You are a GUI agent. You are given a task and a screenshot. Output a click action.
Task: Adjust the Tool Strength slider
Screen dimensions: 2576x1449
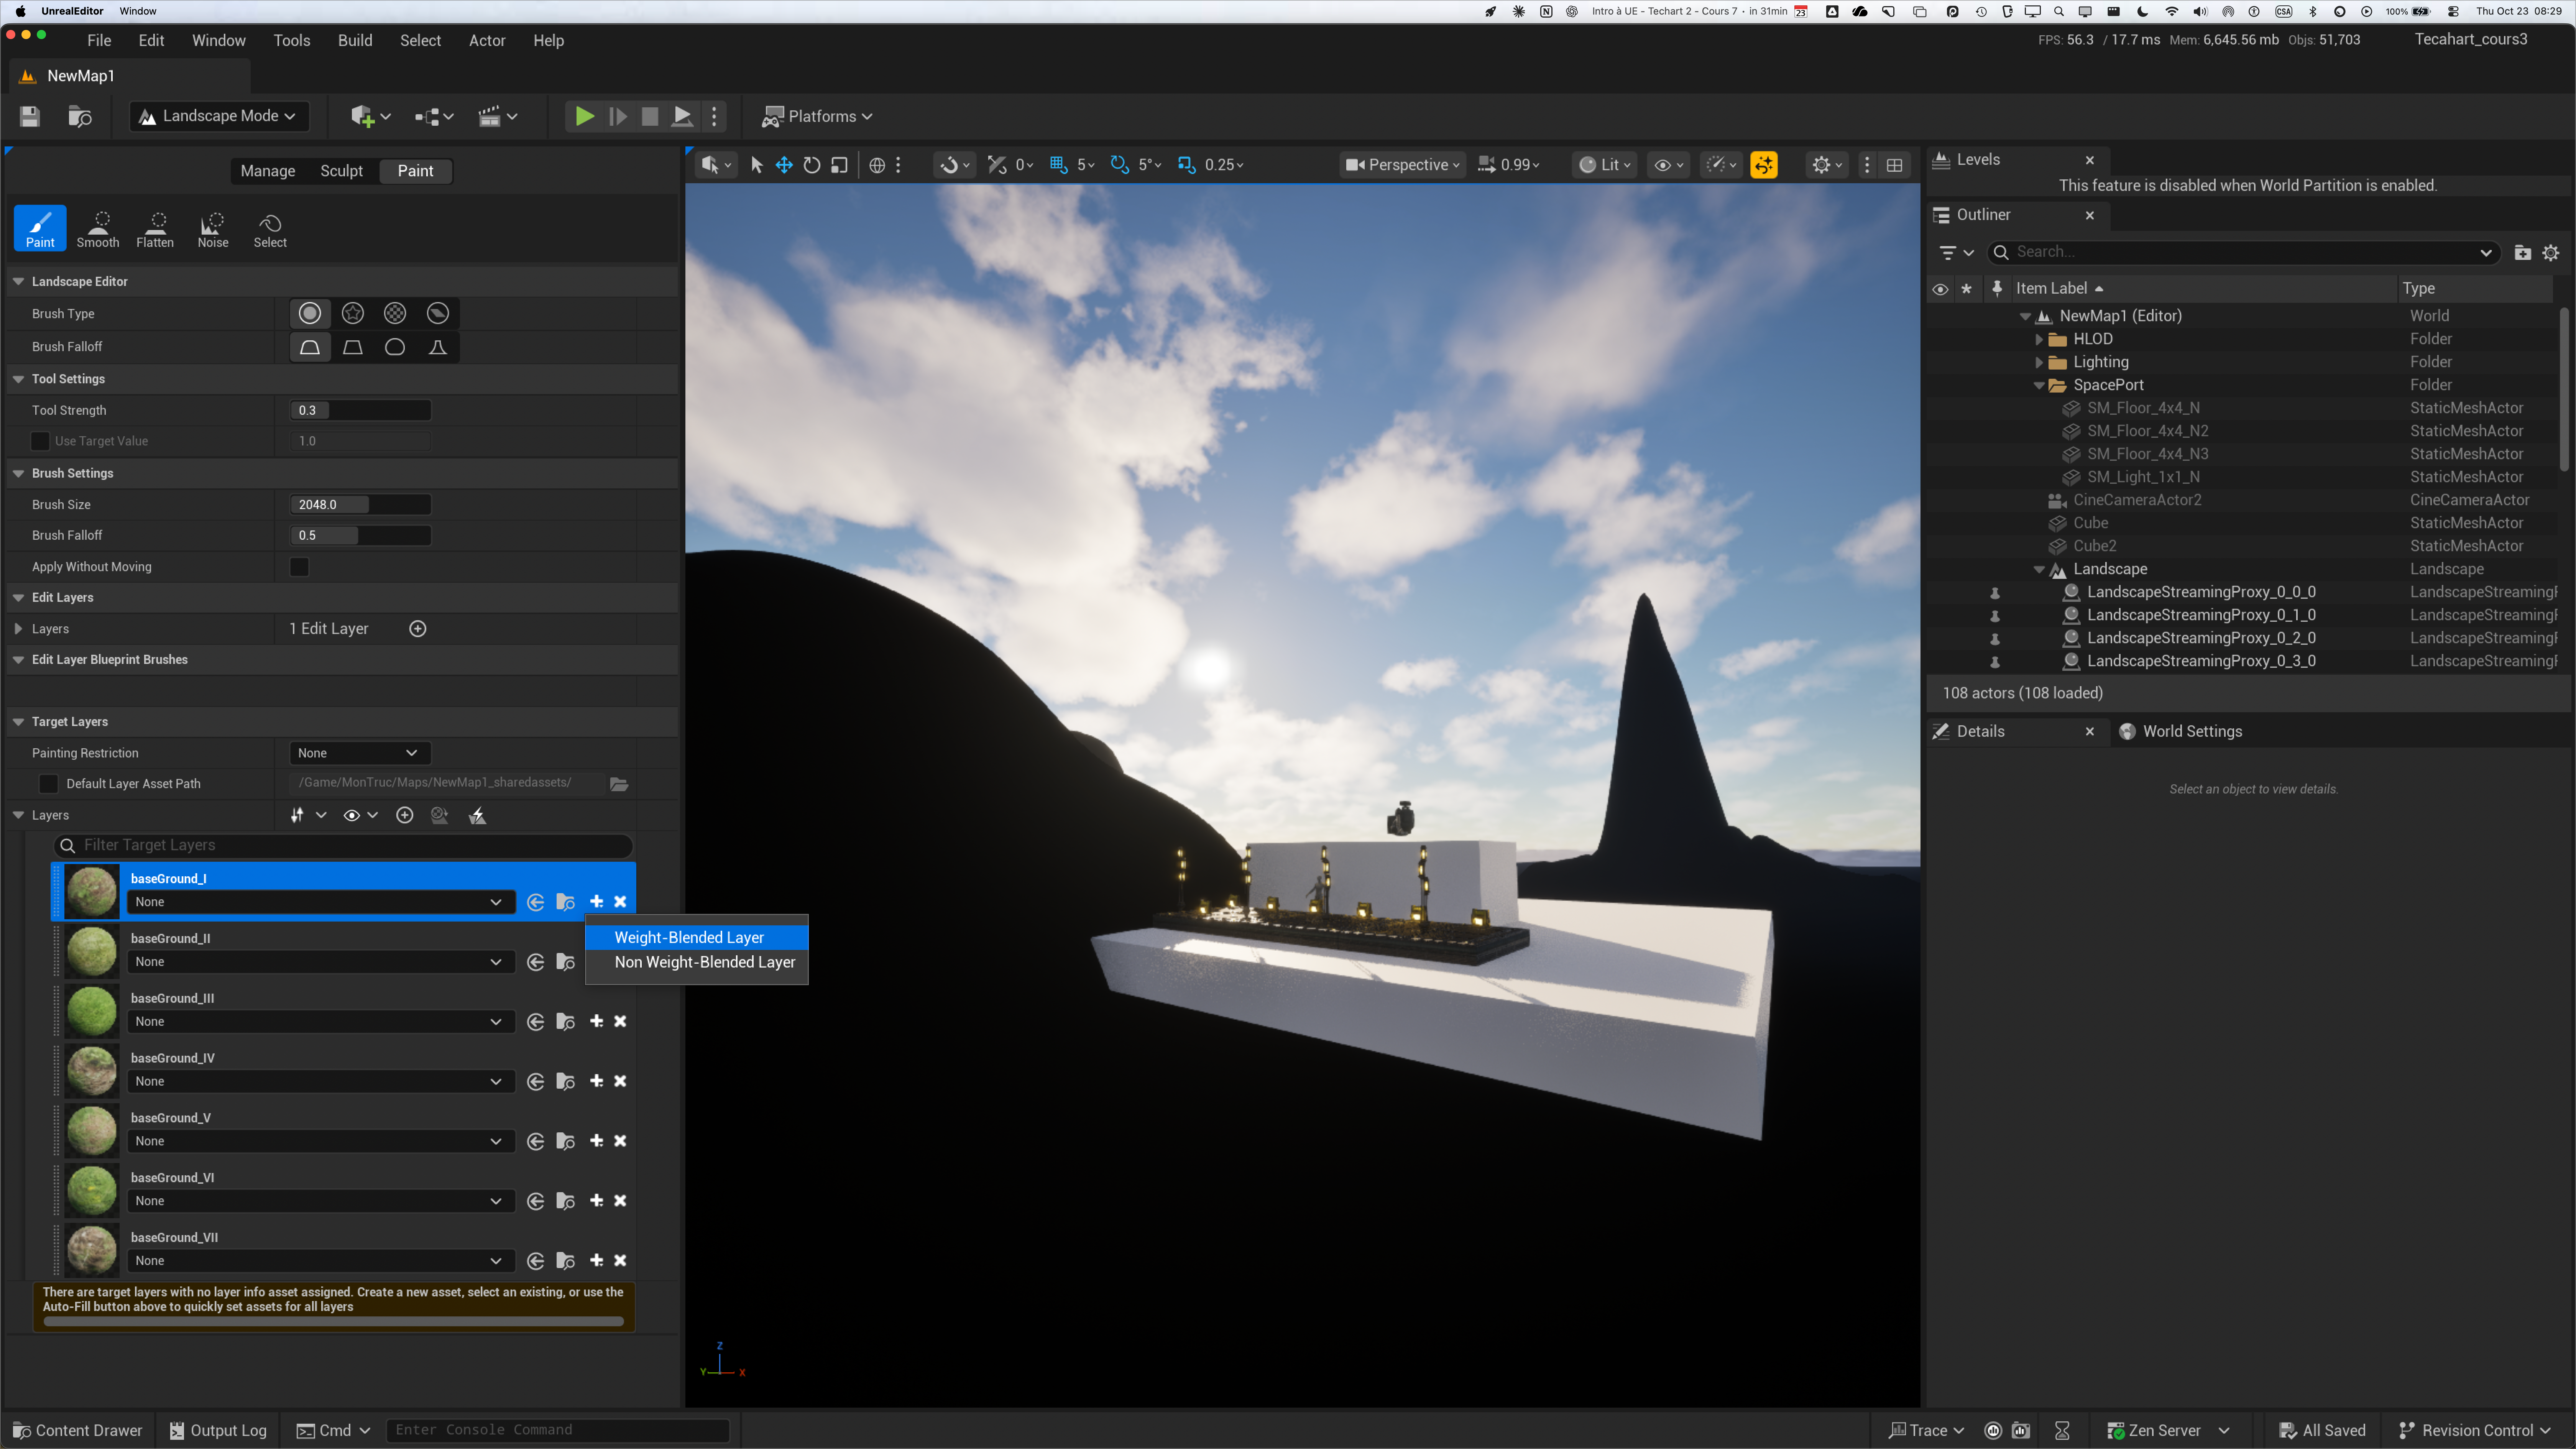click(361, 410)
